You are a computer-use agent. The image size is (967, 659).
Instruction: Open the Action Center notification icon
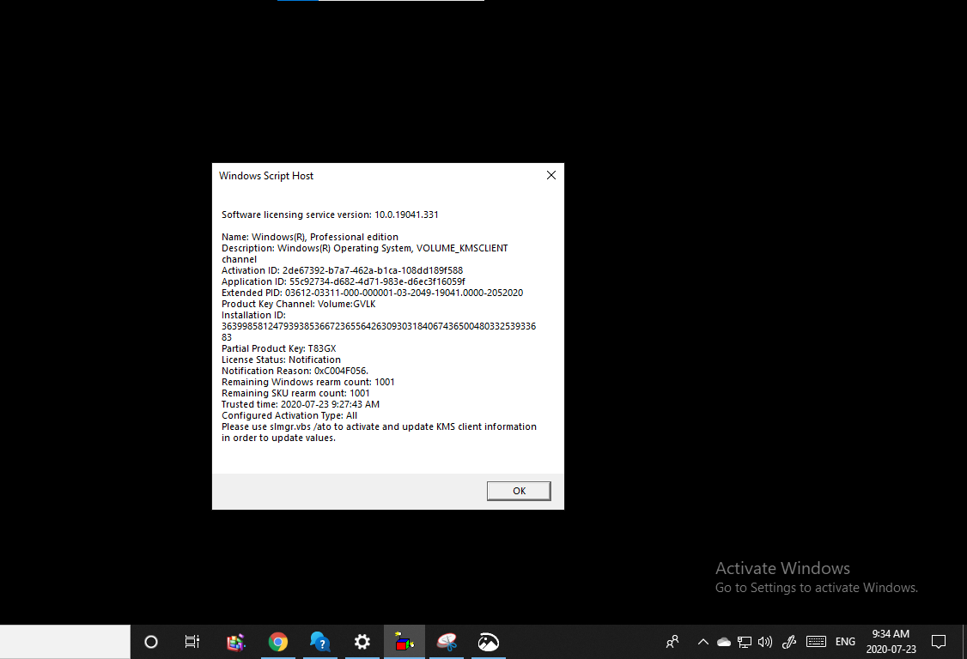(939, 643)
